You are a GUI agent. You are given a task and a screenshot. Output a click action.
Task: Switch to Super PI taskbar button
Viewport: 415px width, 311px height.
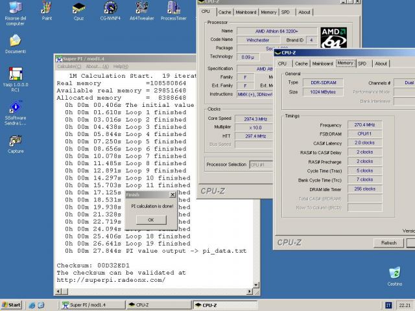point(92,305)
